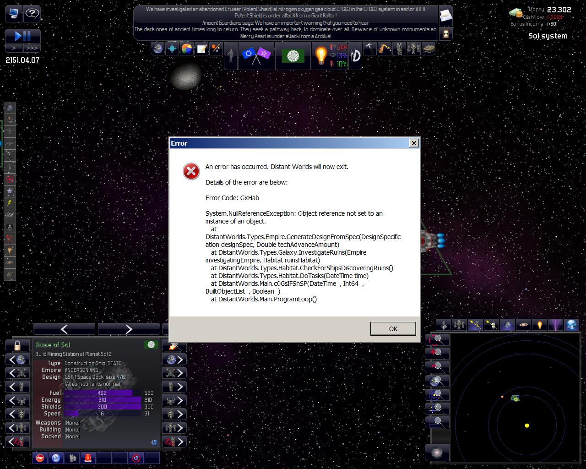This screenshot has width=586, height=469.
Task: Click OK in the Error dialog
Action: click(x=393, y=329)
